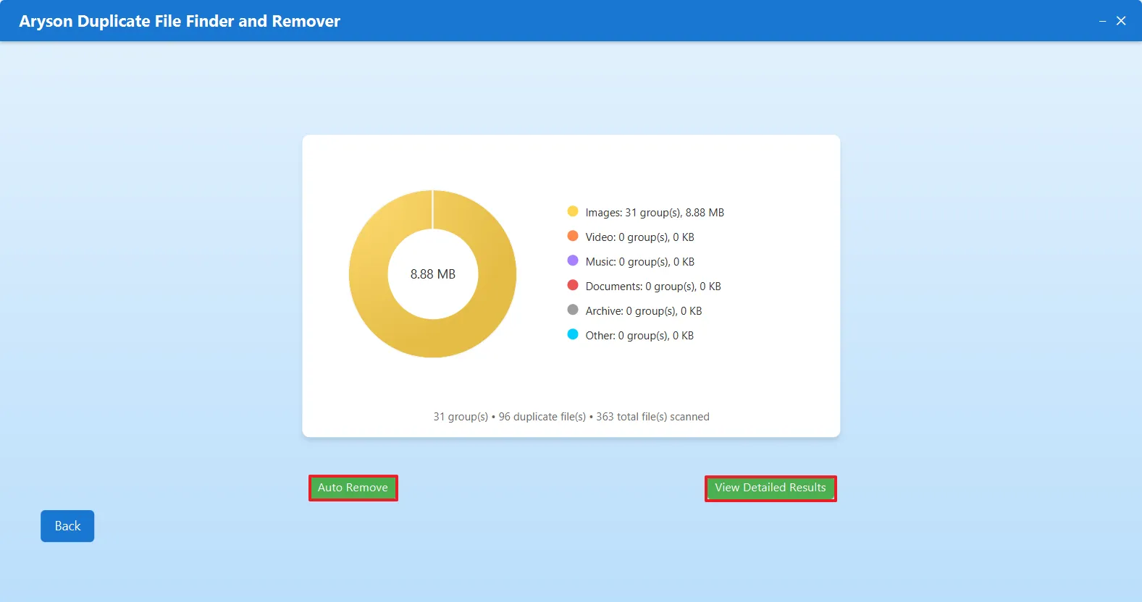The height and width of the screenshot is (602, 1142).
Task: Click the orange Video legend dot
Action: (573, 236)
